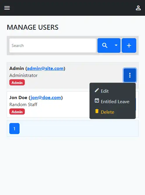Toggle the Admin row three-dot menu

[130, 75]
